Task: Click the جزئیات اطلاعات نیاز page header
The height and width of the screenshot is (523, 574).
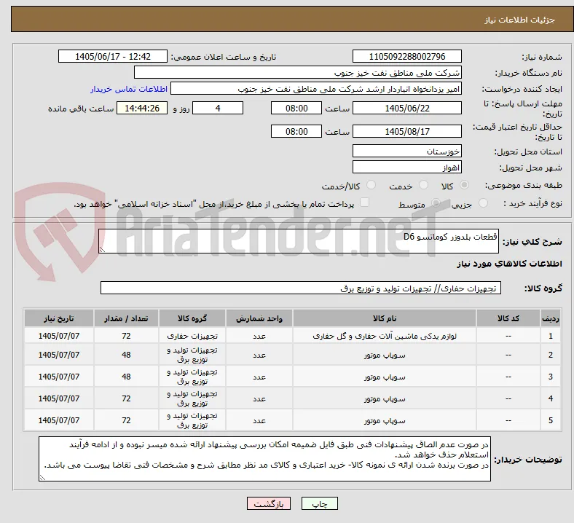Action: click(519, 20)
